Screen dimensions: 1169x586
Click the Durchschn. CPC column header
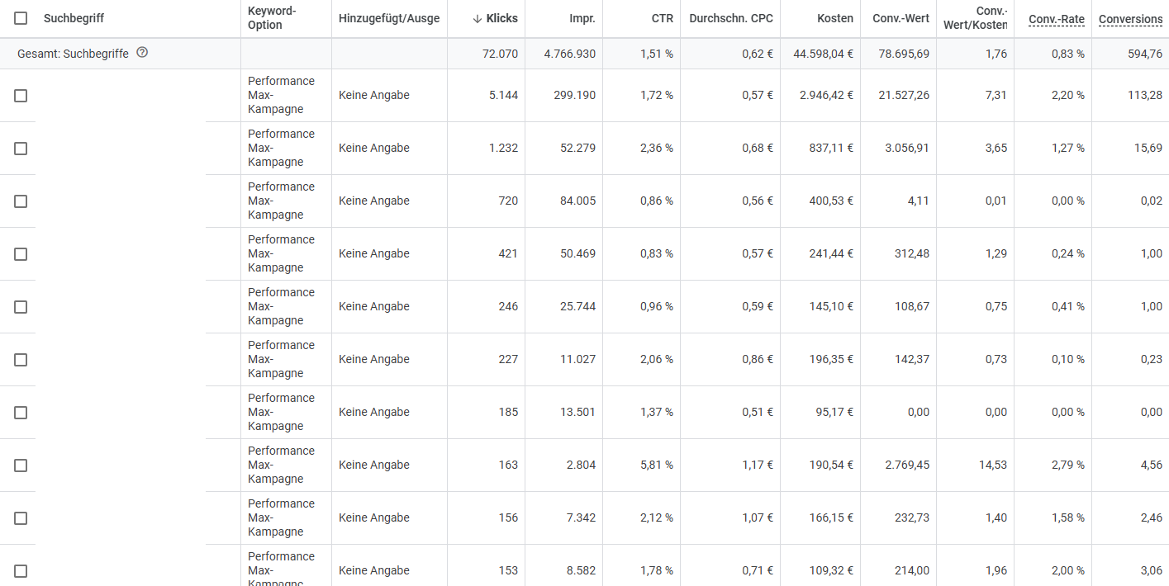(731, 18)
